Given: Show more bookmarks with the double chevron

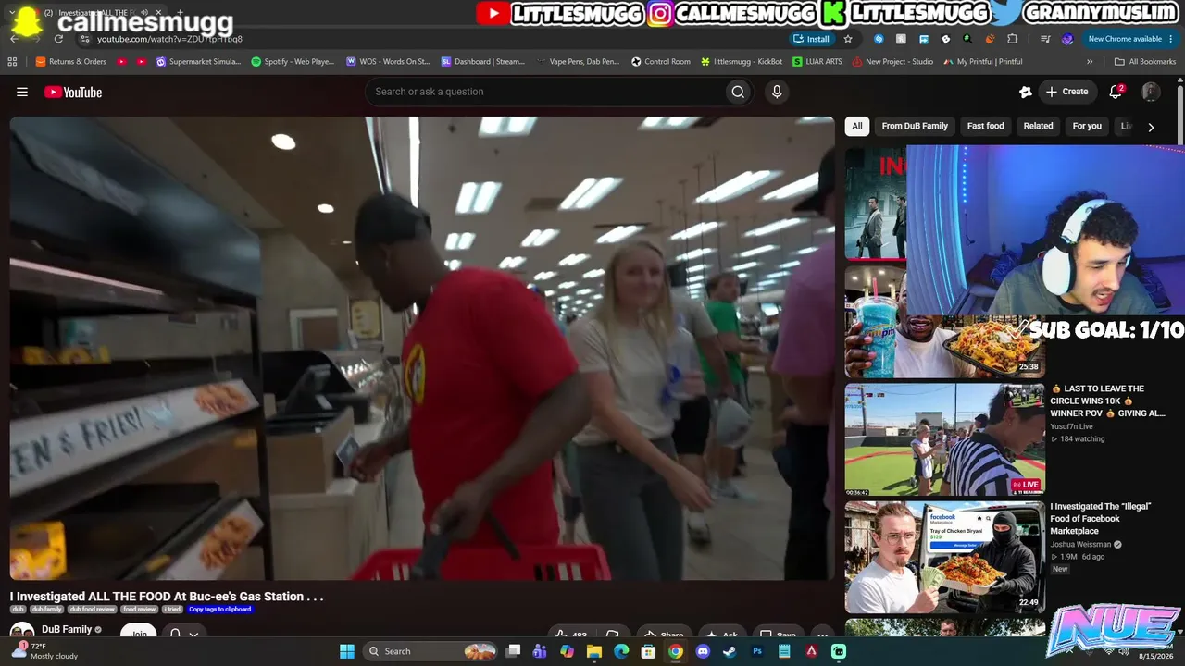Looking at the screenshot, I should point(1090,62).
